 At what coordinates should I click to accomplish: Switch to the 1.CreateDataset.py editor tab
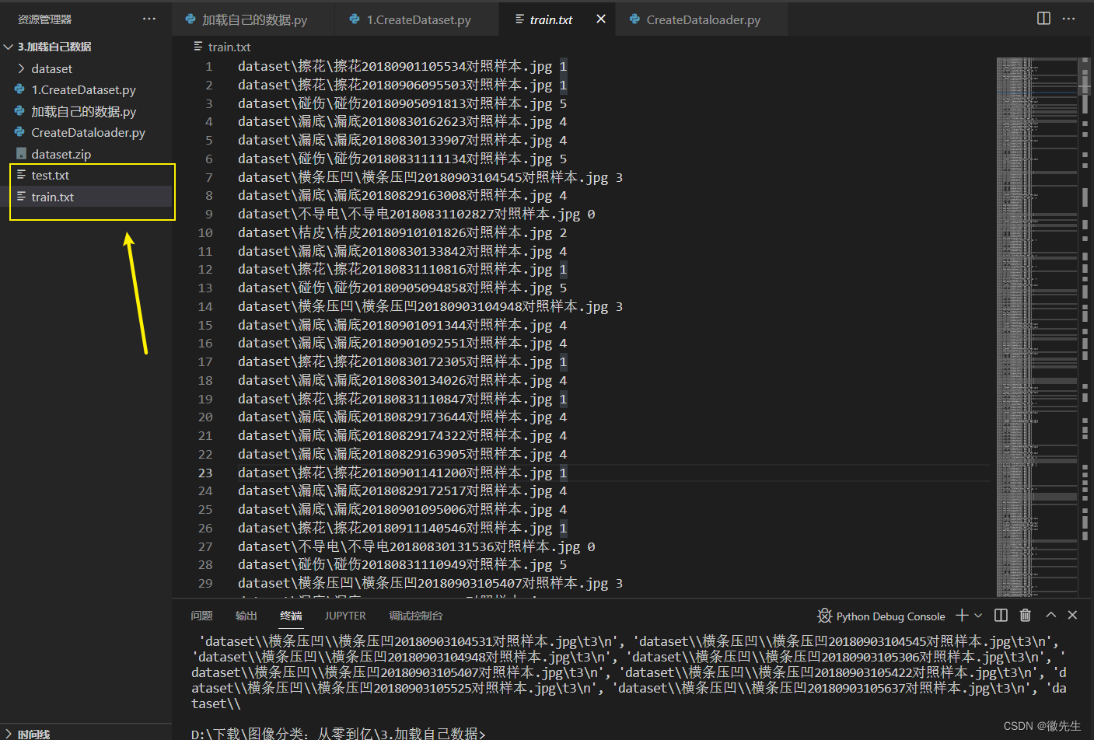coord(418,19)
